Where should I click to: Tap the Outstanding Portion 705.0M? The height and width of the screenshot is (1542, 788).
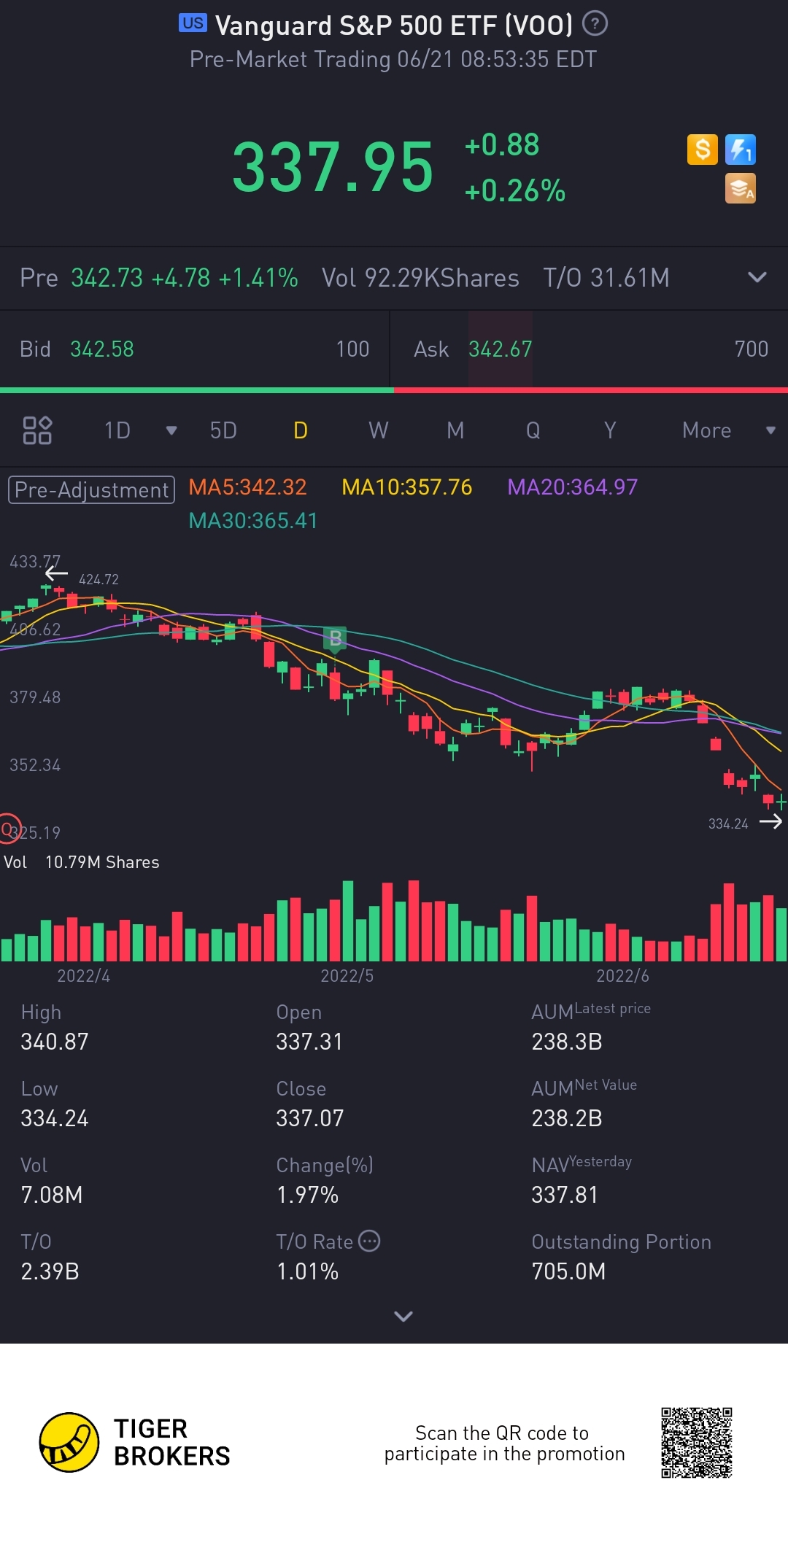point(568,1271)
